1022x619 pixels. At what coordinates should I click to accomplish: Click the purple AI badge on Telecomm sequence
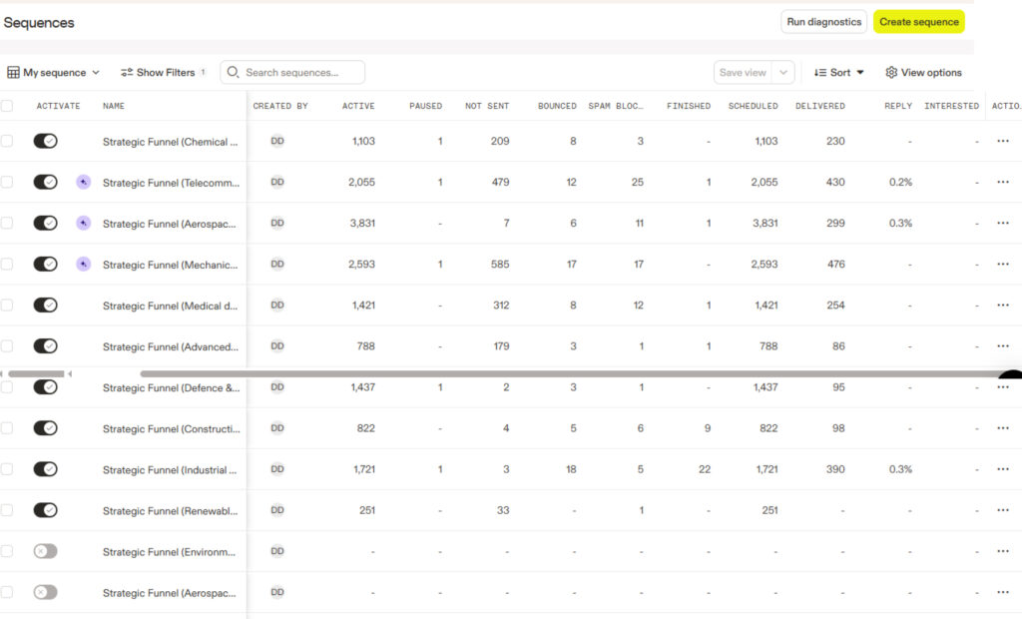pyautogui.click(x=84, y=182)
